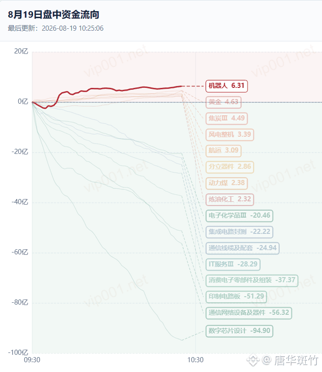Select the 通信网络设备及器件 -56.32 label
Screen dimensions: 322x372
[x=248, y=313]
